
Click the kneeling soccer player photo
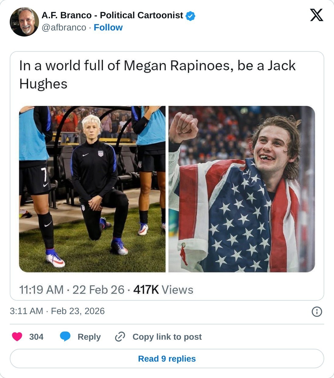(x=92, y=189)
